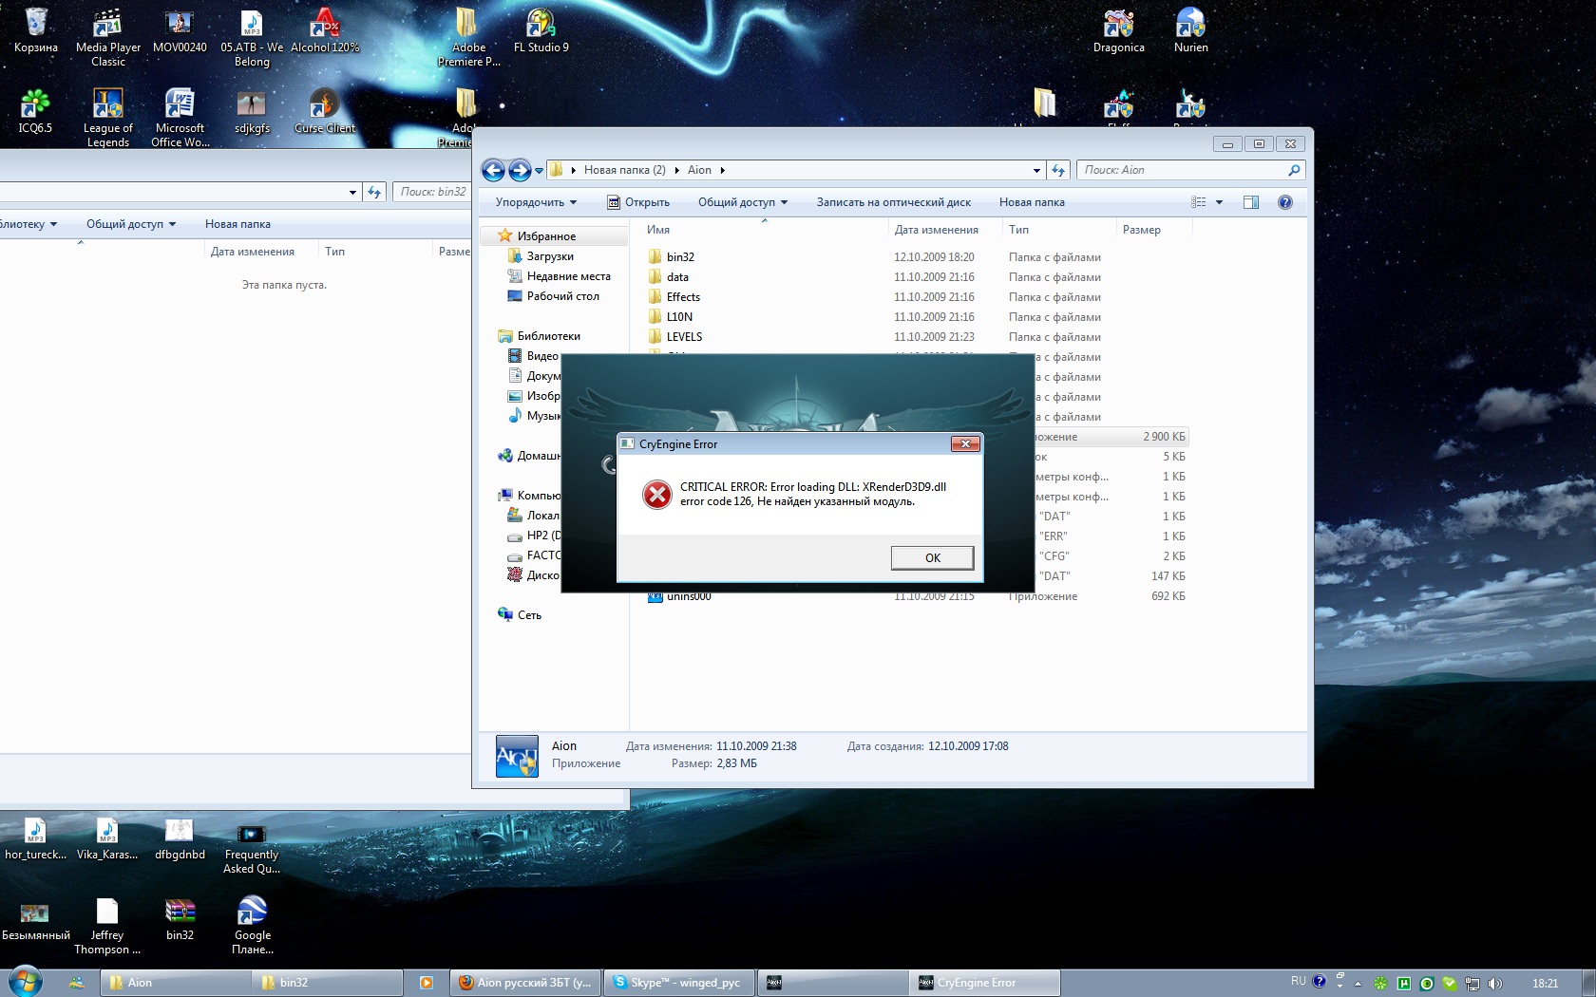
Task: Select Microsoft Office Word desktop icon
Action: pos(180,119)
